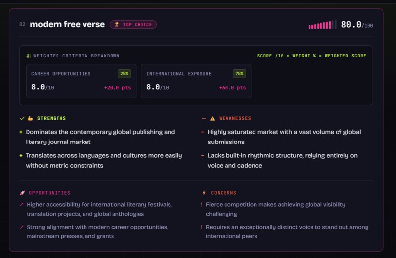Click the plus bullet before 'Dominates the contemporary'
Screen dimensions: 396x258
[x=21, y=132]
